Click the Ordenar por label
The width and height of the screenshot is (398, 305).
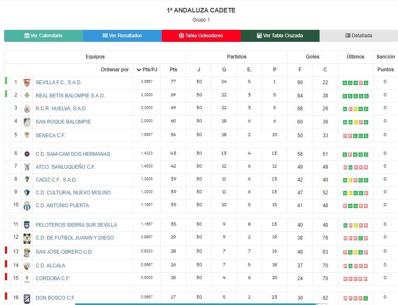click(x=115, y=70)
